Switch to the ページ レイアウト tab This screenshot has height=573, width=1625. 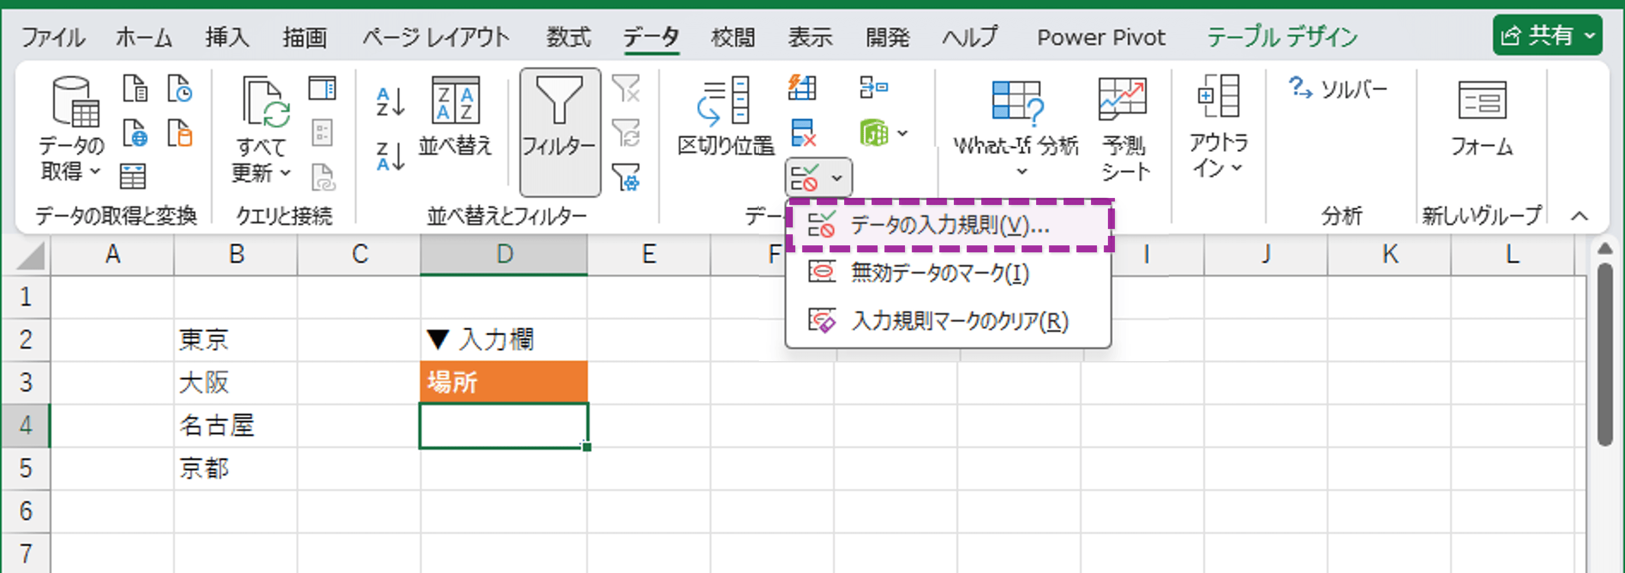pyautogui.click(x=436, y=37)
